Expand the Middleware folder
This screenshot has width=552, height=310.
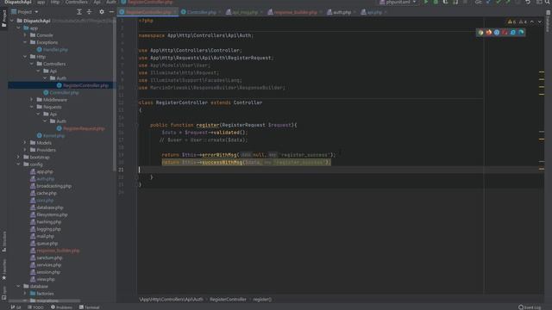[32, 100]
